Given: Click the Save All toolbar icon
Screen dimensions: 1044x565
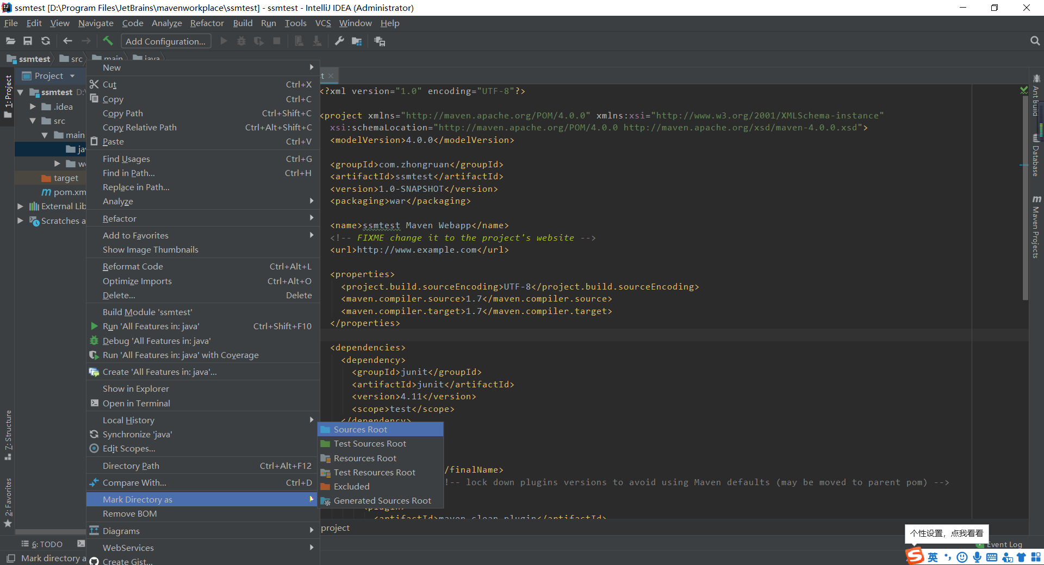Looking at the screenshot, I should click(x=28, y=41).
